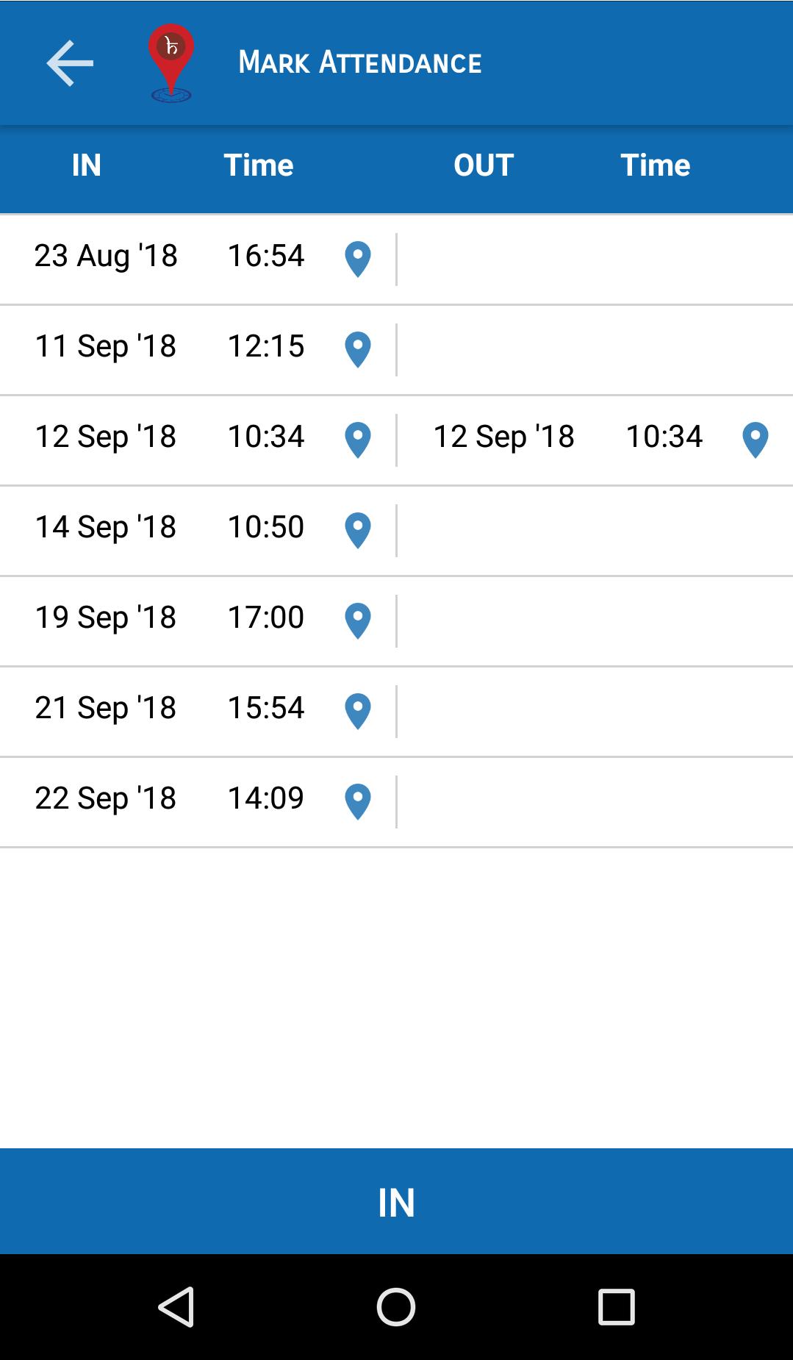Tap the OUT column header
The width and height of the screenshot is (793, 1360).
pos(483,165)
